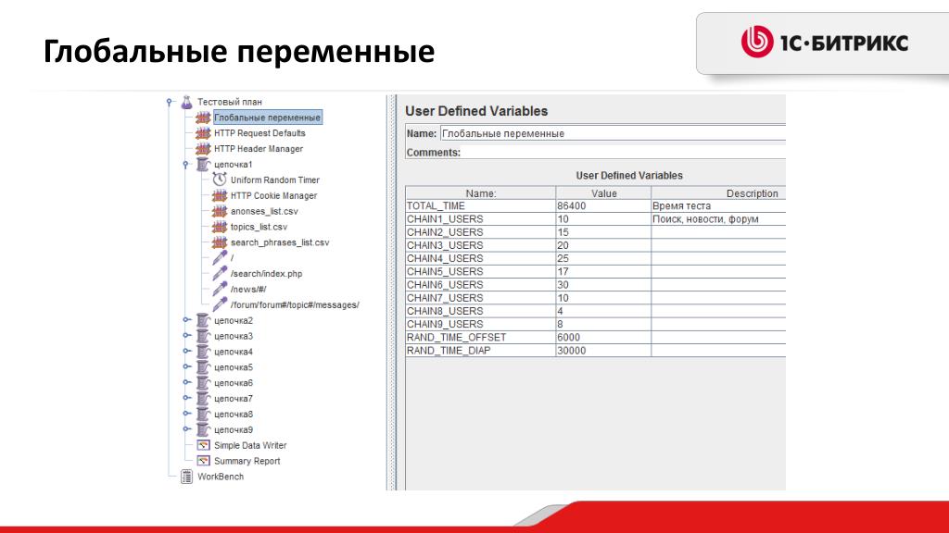Click the CHAIN1_USERS description cell
This screenshot has width=949, height=533.
[x=717, y=219]
